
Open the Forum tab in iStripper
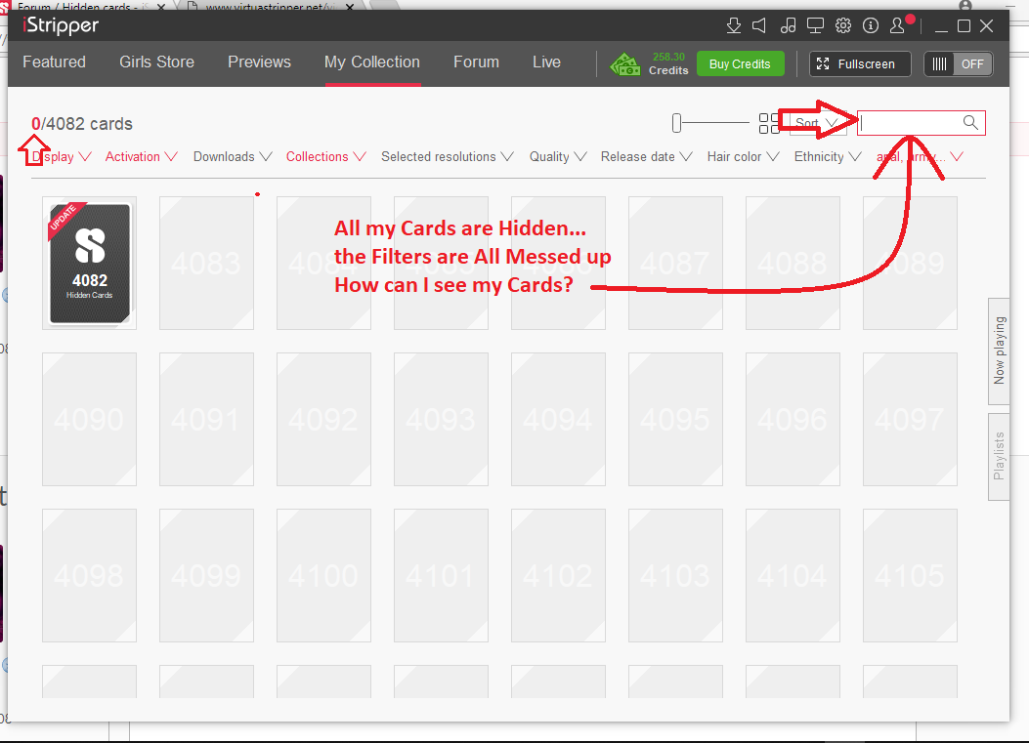click(477, 62)
